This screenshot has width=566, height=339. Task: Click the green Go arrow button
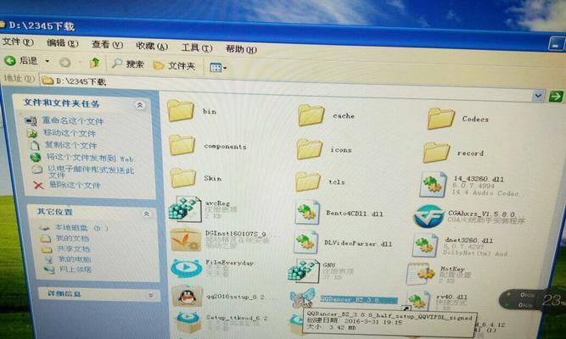point(556,97)
